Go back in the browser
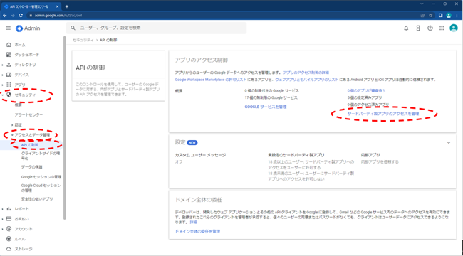The image size is (463, 256). (x=5, y=16)
